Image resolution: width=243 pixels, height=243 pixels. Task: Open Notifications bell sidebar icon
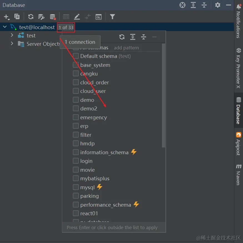click(x=239, y=6)
